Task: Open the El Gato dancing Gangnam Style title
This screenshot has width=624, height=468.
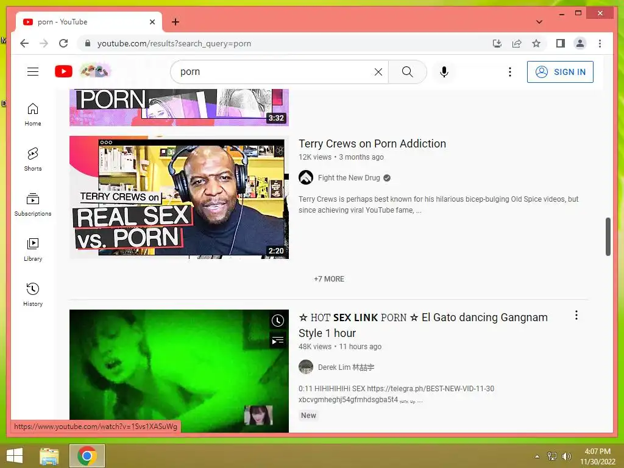Action: [423, 325]
